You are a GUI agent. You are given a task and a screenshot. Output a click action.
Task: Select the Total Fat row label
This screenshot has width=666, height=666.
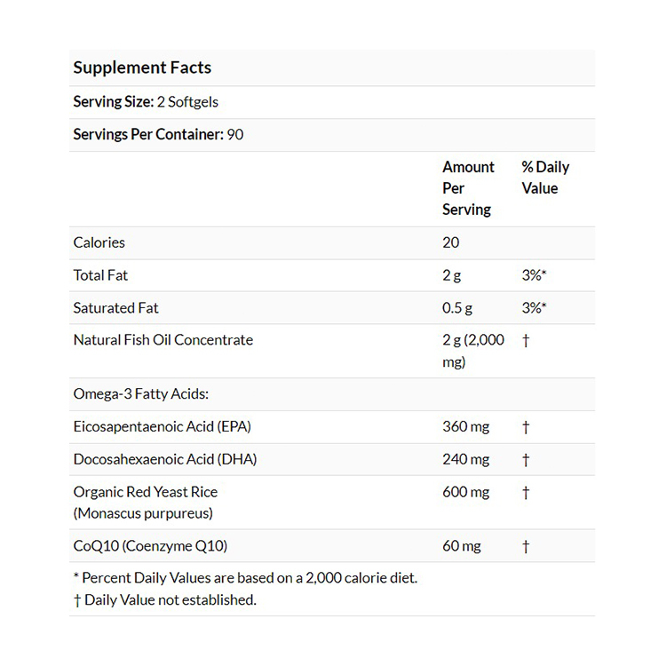101,275
